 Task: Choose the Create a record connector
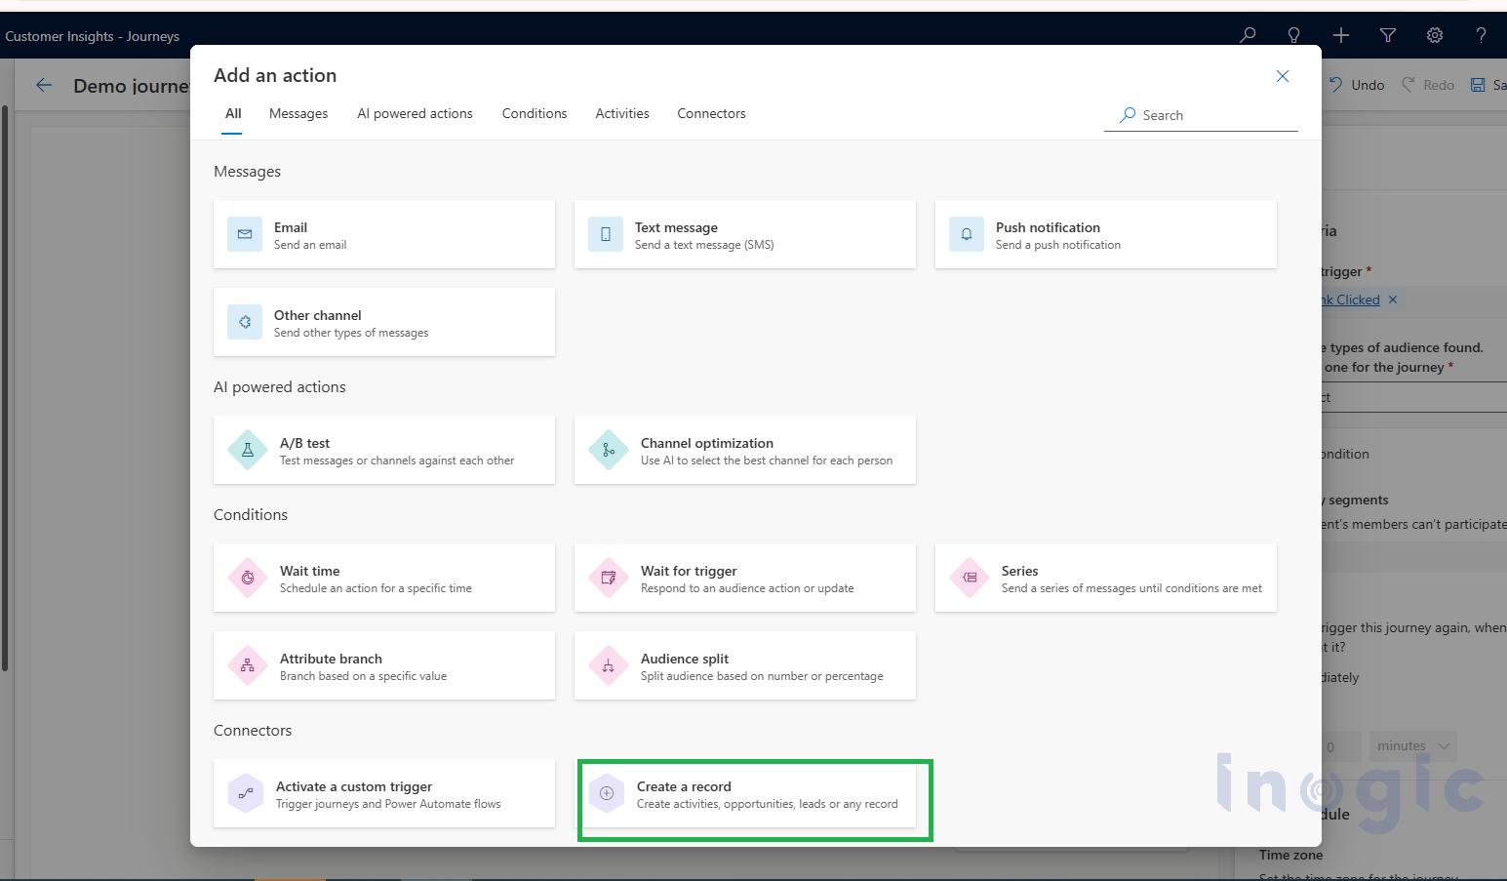click(x=745, y=793)
